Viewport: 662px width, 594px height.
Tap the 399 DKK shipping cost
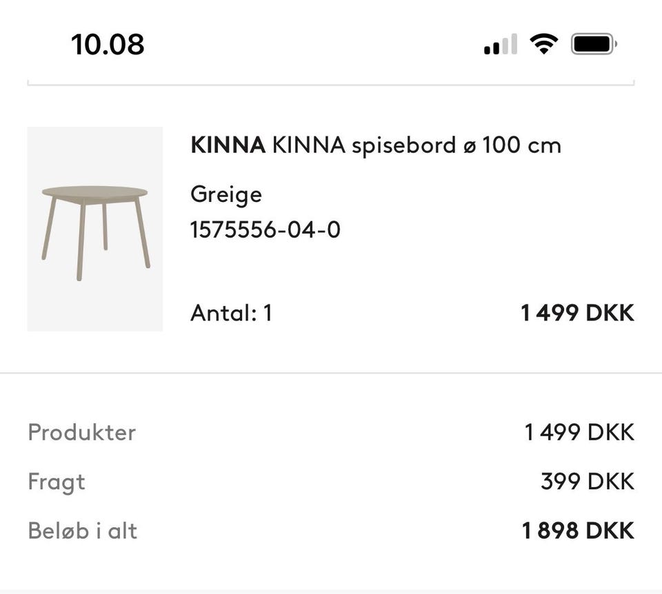click(587, 482)
